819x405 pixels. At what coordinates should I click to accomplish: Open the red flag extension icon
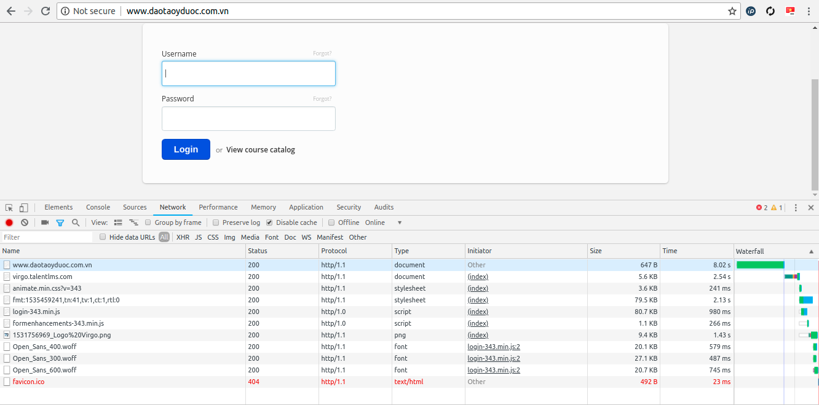(x=790, y=10)
